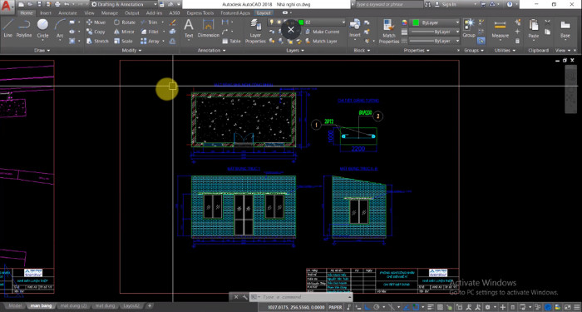
Task: Select the Circle tool
Action: click(x=42, y=27)
